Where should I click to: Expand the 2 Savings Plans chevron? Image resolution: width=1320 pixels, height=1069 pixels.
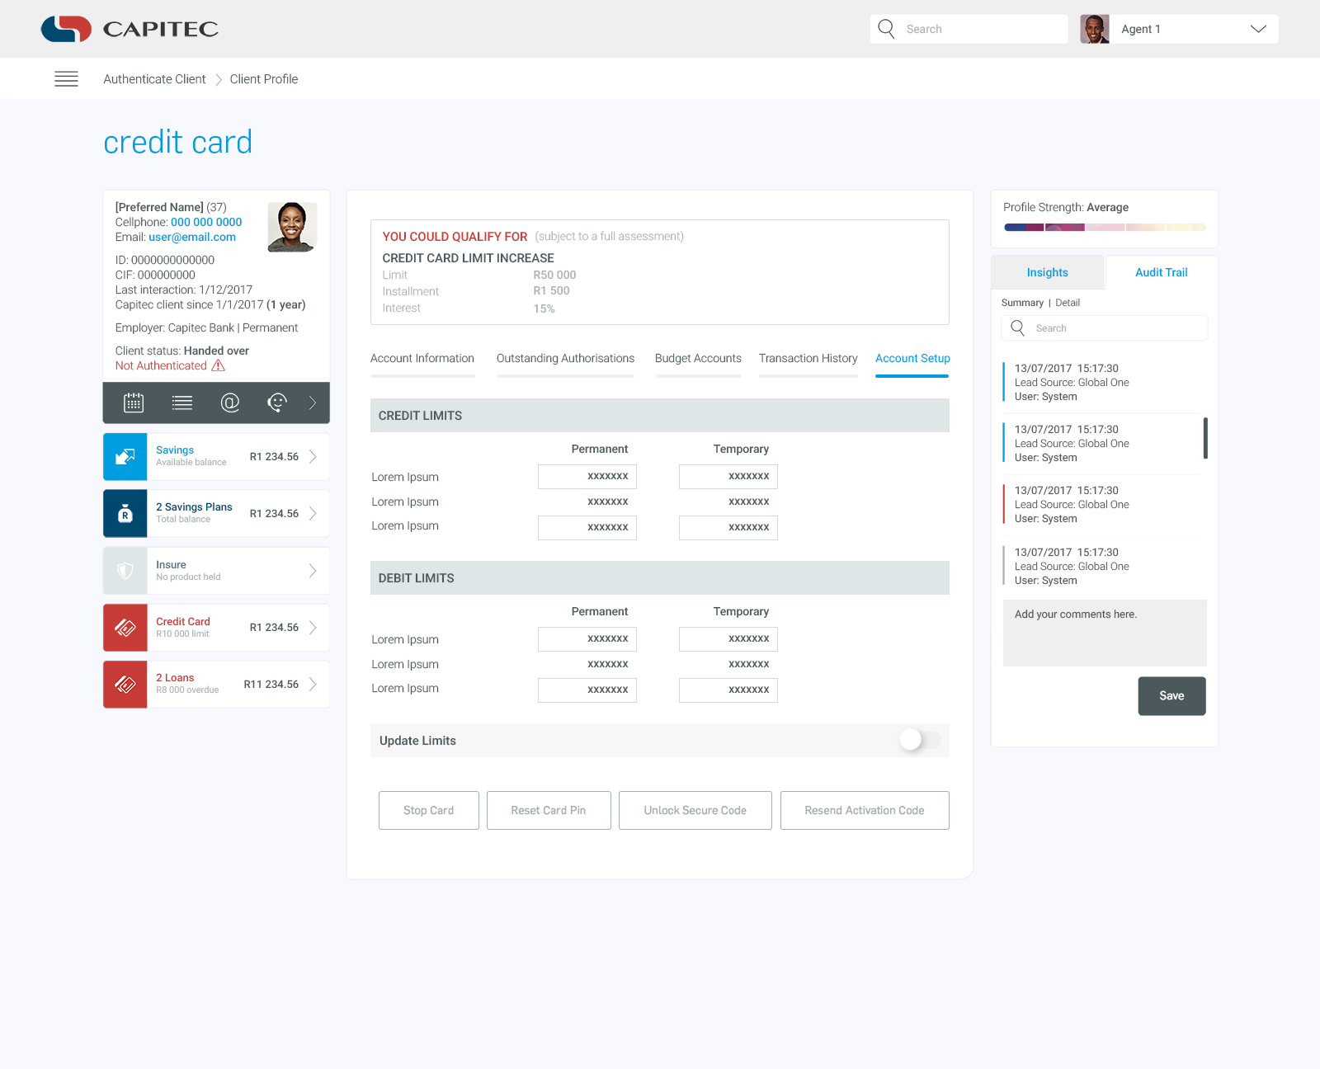313,513
